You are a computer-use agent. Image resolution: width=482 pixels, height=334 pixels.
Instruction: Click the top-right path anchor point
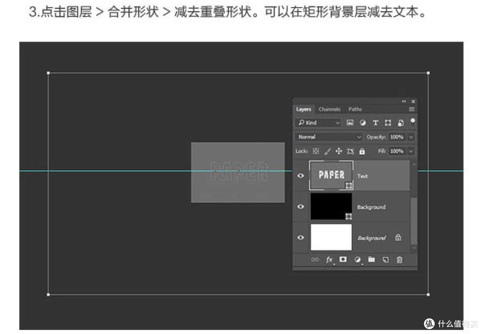428,73
